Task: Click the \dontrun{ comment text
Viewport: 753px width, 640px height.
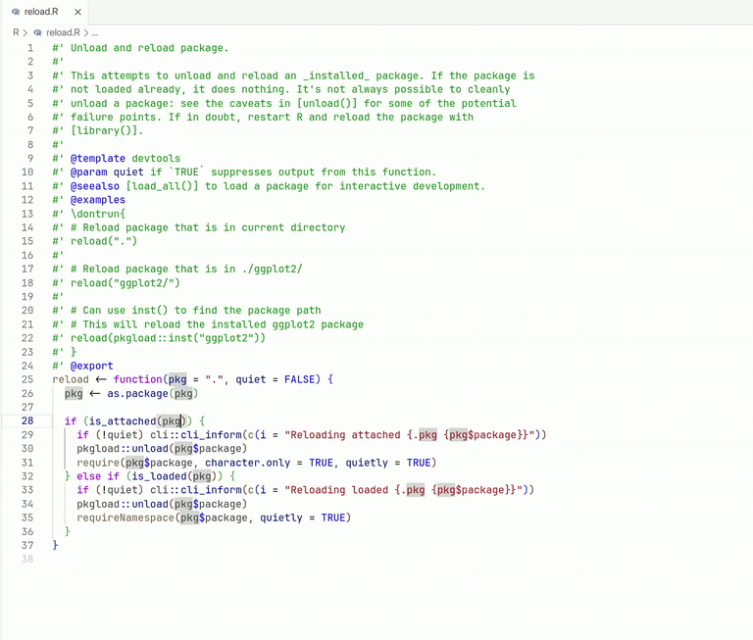Action: pyautogui.click(x=98, y=214)
